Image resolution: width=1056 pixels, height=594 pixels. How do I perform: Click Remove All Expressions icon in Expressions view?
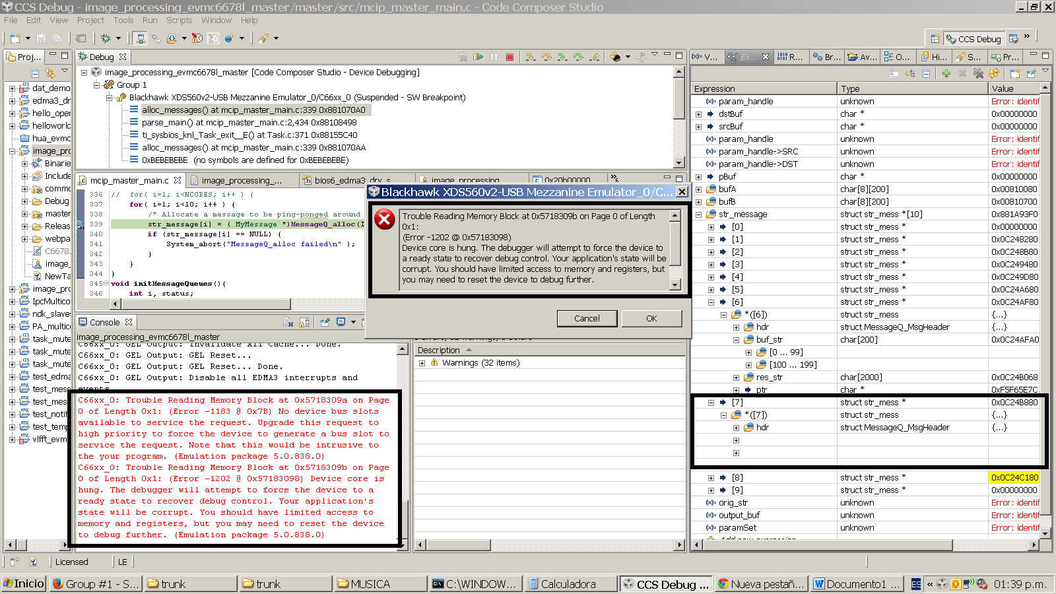tap(978, 73)
